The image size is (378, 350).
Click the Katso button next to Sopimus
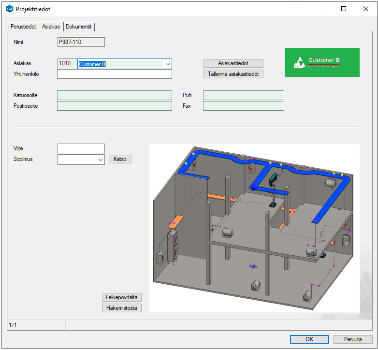click(120, 159)
